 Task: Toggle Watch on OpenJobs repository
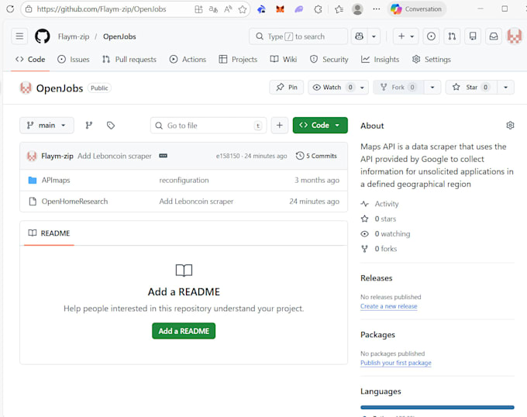click(x=332, y=88)
